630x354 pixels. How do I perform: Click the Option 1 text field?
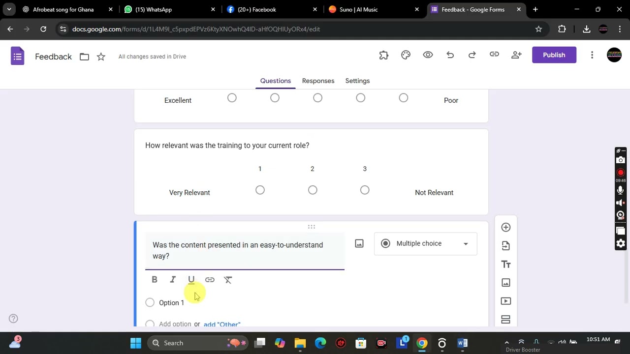click(x=171, y=303)
